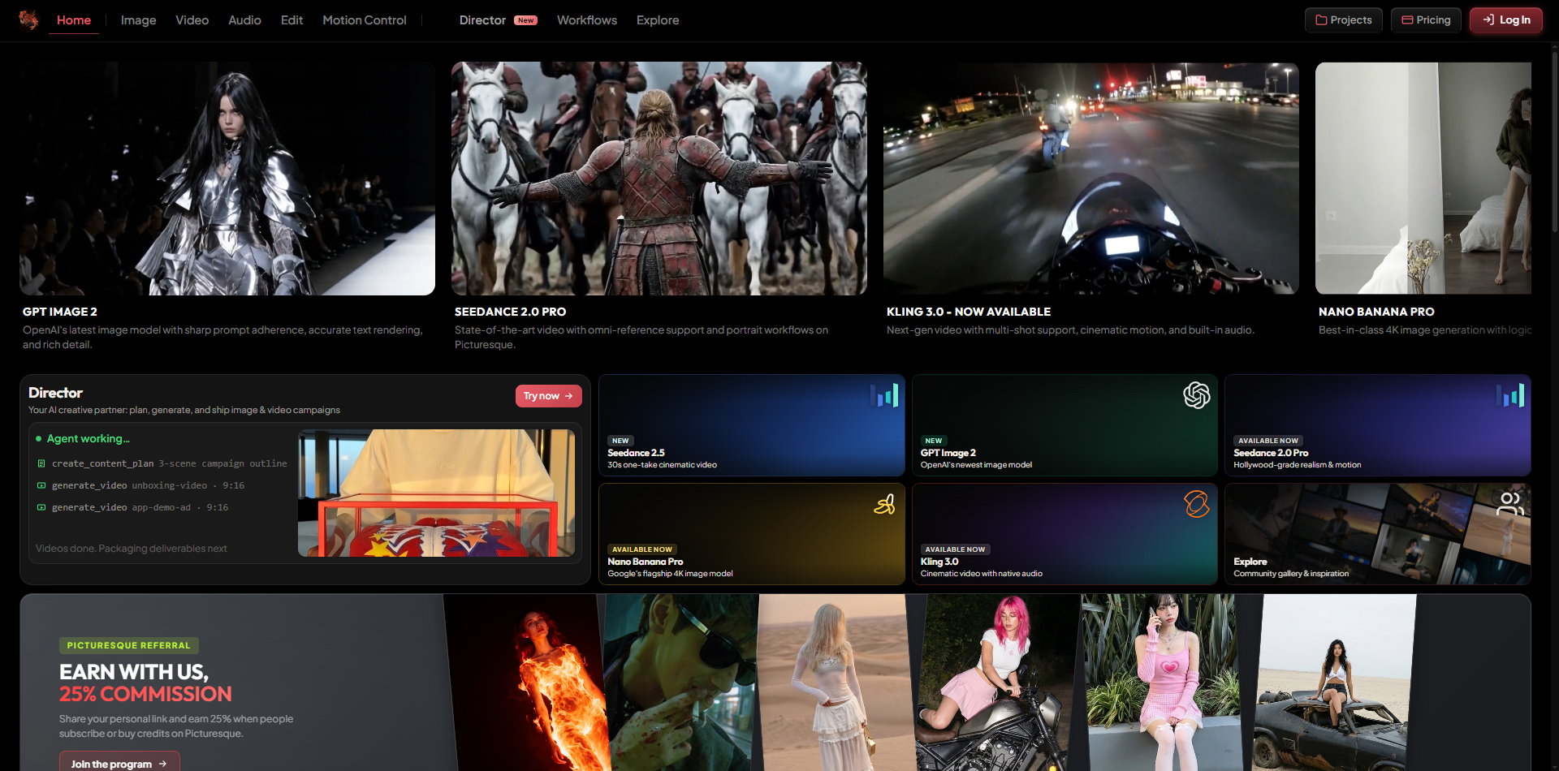Open the Seedance 2.0 Pro warrior banner
This screenshot has width=1559, height=771.
659,179
